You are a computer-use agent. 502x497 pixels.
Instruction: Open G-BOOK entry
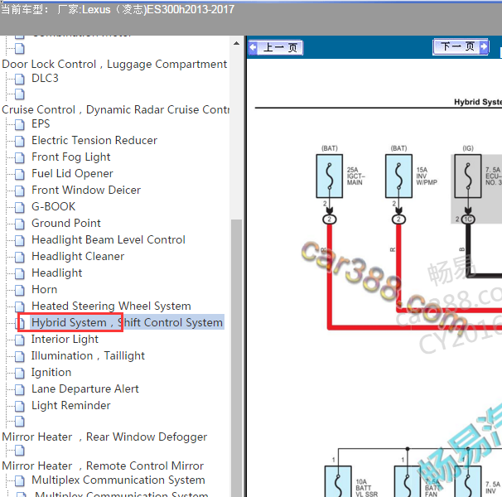point(54,206)
